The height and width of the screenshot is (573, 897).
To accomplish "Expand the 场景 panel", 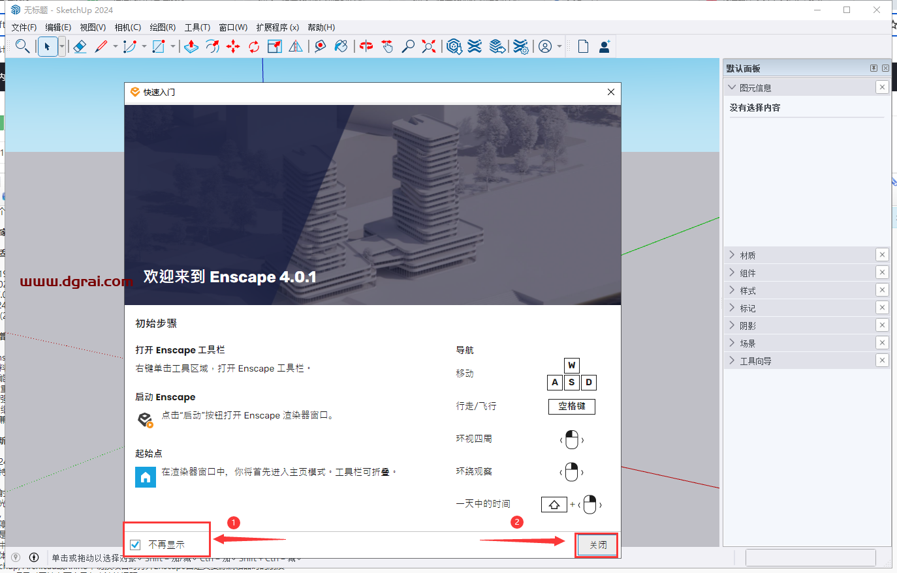I will pyautogui.click(x=732, y=343).
